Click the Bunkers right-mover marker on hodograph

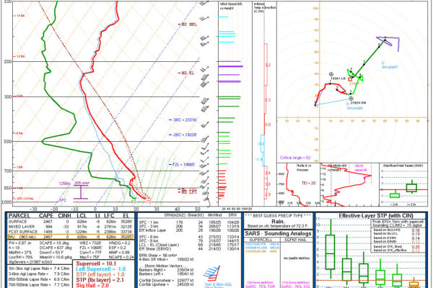351,99
